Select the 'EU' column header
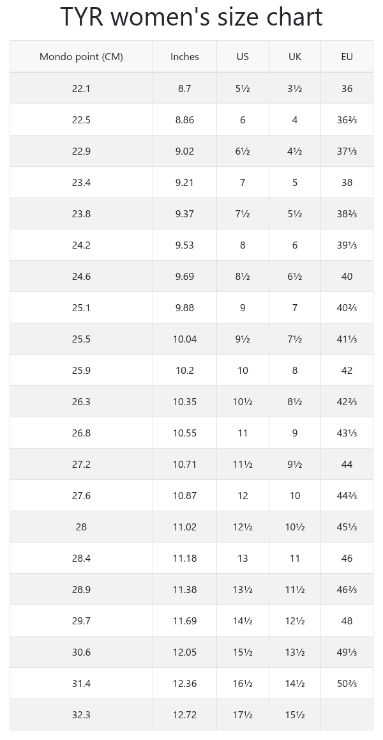383x740 pixels. (x=347, y=57)
